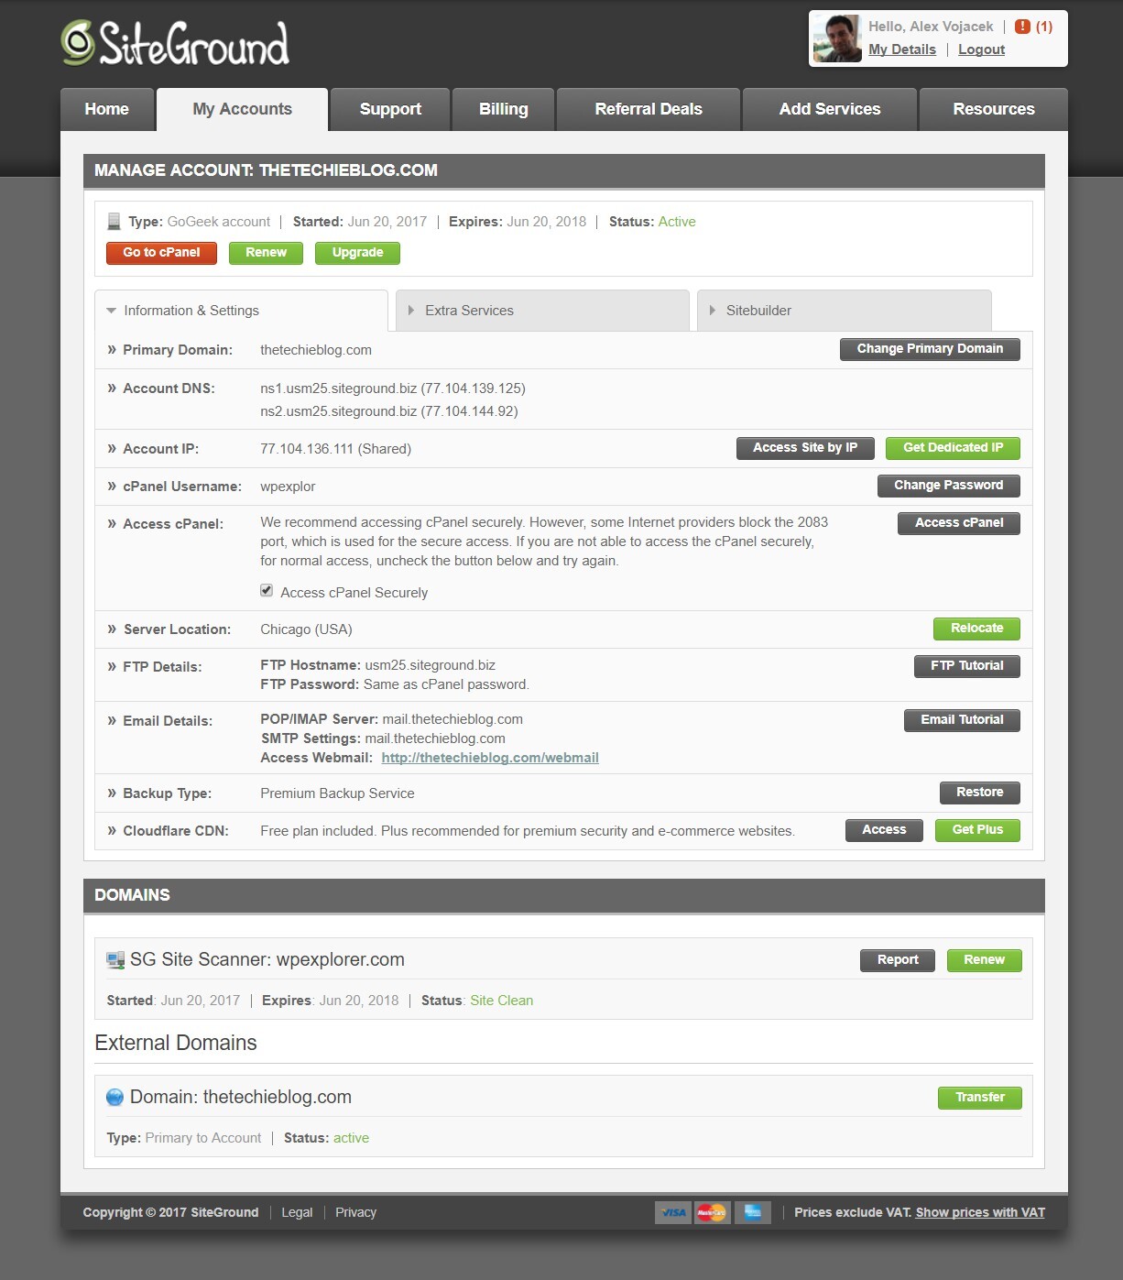Click Renew button for SG Site Scanner
1123x1280 pixels.
[x=985, y=960]
